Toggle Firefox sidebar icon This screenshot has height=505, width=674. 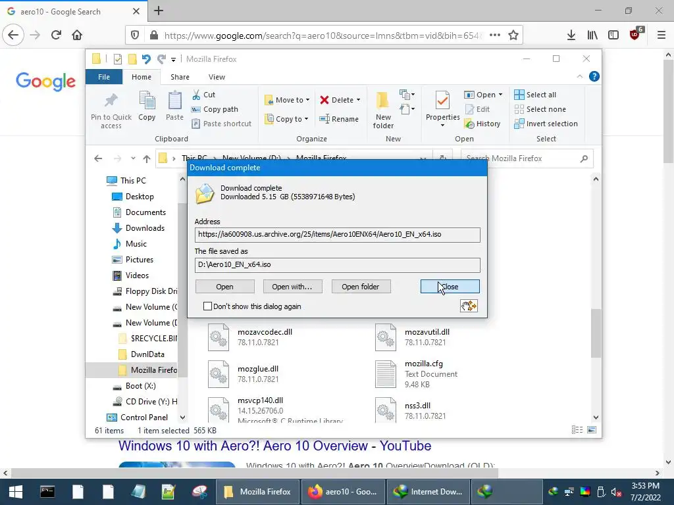pyautogui.click(x=613, y=36)
